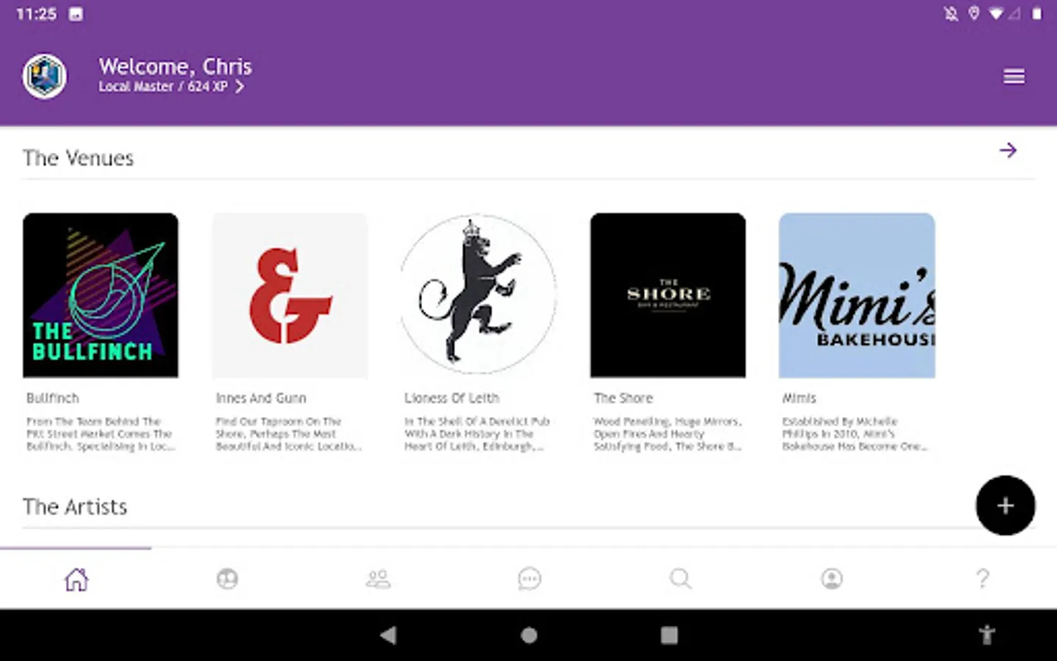The height and width of the screenshot is (661, 1057).
Task: Open the Lioness Of Leith lion logo
Action: 479,295
